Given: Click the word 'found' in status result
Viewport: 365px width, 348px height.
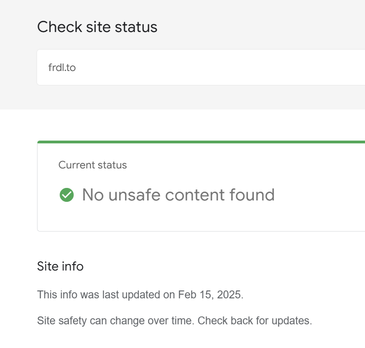Looking at the screenshot, I should [252, 195].
